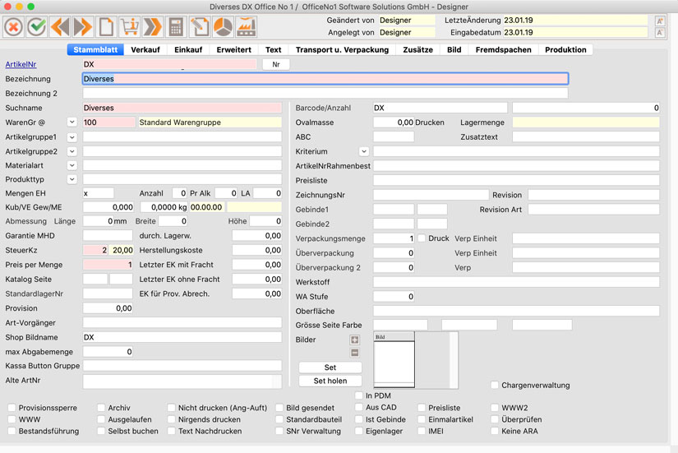The image size is (678, 453).
Task: Click the Drucken label next to Ovalmasse
Action: (x=429, y=122)
